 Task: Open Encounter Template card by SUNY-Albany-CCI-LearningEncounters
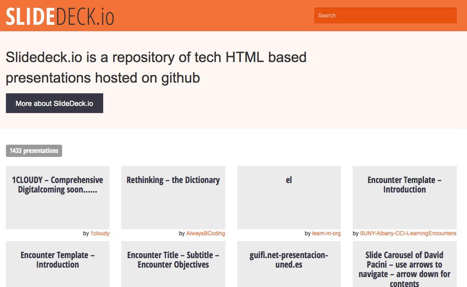pyautogui.click(x=405, y=198)
